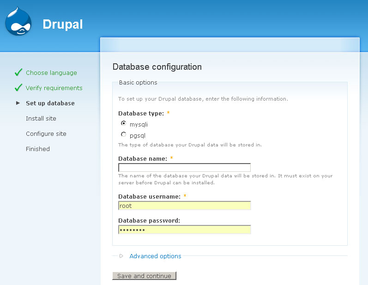Click green checkmark beside Verify requirements
Image resolution: width=368 pixels, height=285 pixels.
click(18, 88)
